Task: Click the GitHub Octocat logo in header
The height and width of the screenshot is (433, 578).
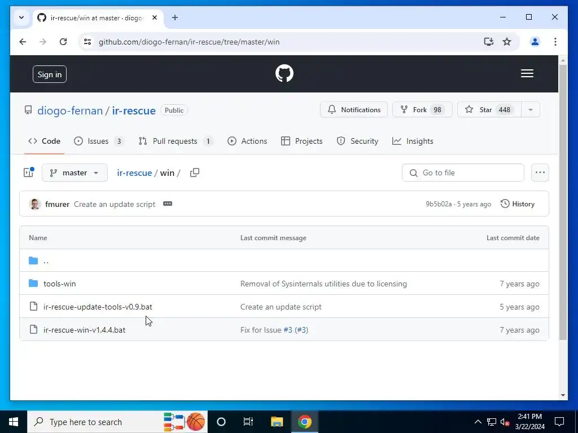Action: click(284, 73)
